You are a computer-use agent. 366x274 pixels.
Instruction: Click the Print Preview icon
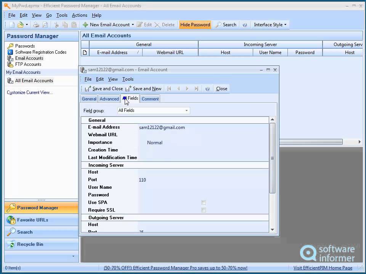pos(45,25)
